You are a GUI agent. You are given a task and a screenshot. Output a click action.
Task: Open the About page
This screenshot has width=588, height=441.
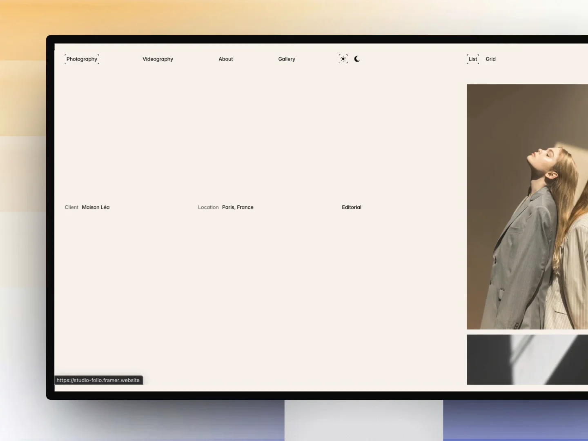click(x=226, y=59)
